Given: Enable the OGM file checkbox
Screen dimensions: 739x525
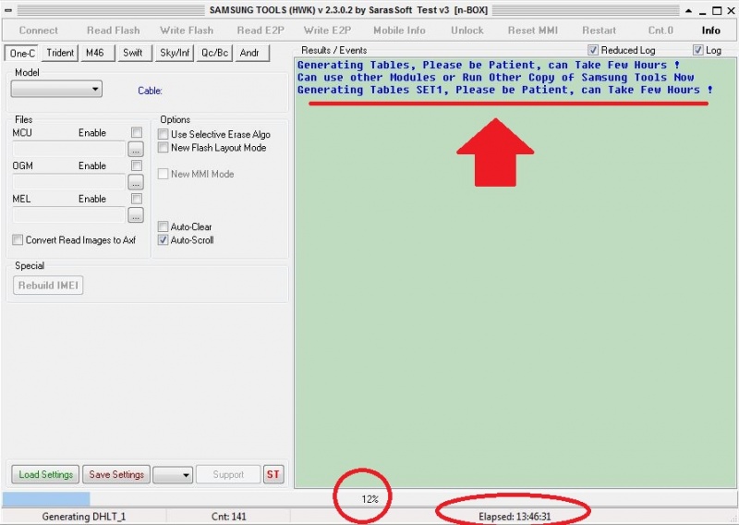Looking at the screenshot, I should tap(137, 165).
